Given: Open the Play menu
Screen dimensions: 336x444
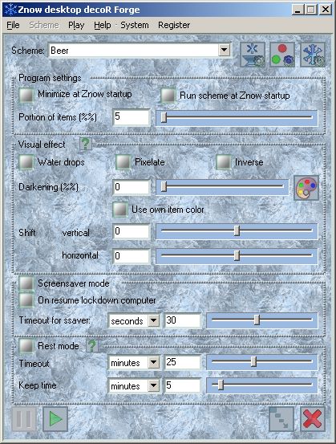Looking at the screenshot, I should 76,25.
